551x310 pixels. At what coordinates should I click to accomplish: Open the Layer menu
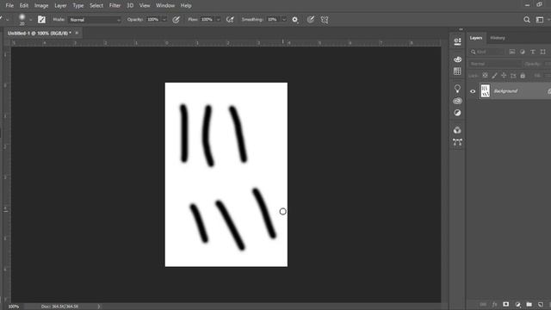tap(60, 6)
